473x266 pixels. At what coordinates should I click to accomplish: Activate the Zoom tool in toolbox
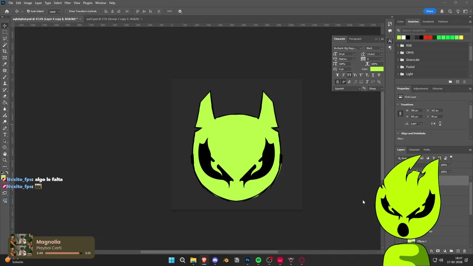click(x=5, y=160)
